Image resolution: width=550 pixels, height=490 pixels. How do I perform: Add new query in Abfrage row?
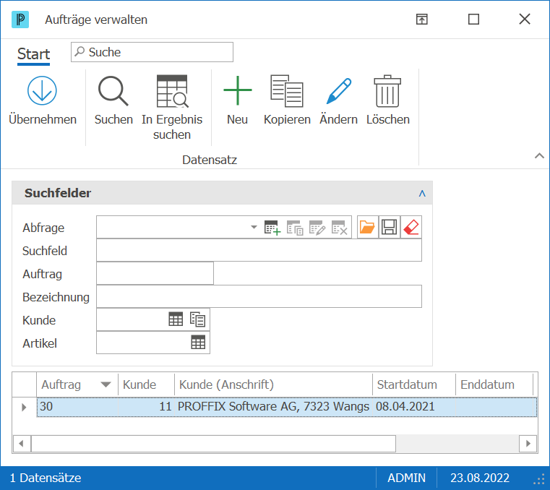(272, 228)
